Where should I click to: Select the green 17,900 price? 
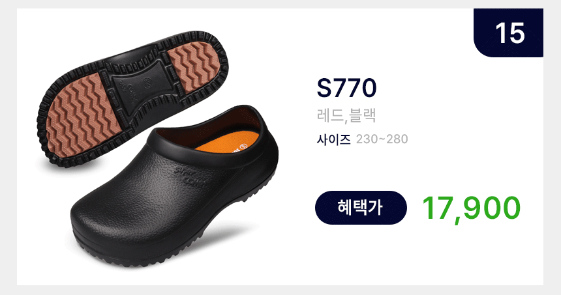click(x=471, y=208)
